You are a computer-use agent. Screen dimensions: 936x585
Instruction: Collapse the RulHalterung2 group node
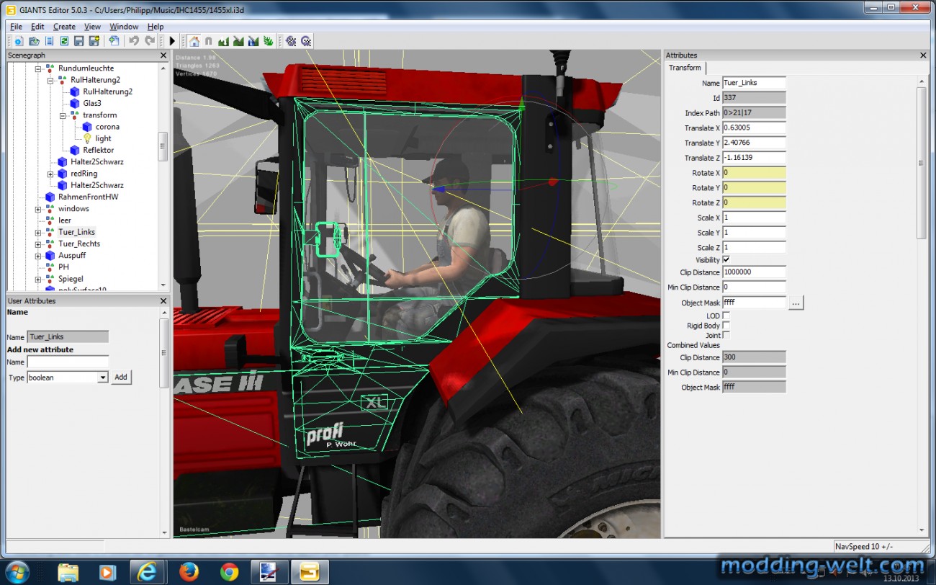point(50,80)
